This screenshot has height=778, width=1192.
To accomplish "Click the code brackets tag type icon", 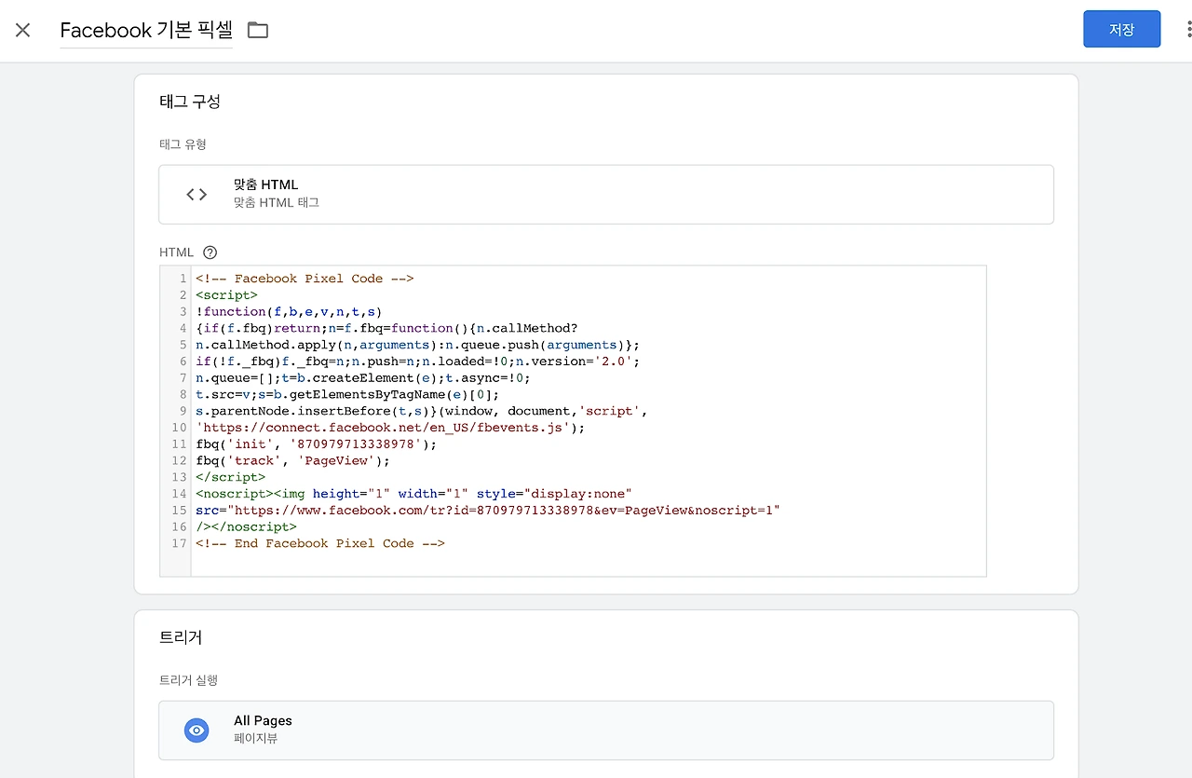I will 196,194.
